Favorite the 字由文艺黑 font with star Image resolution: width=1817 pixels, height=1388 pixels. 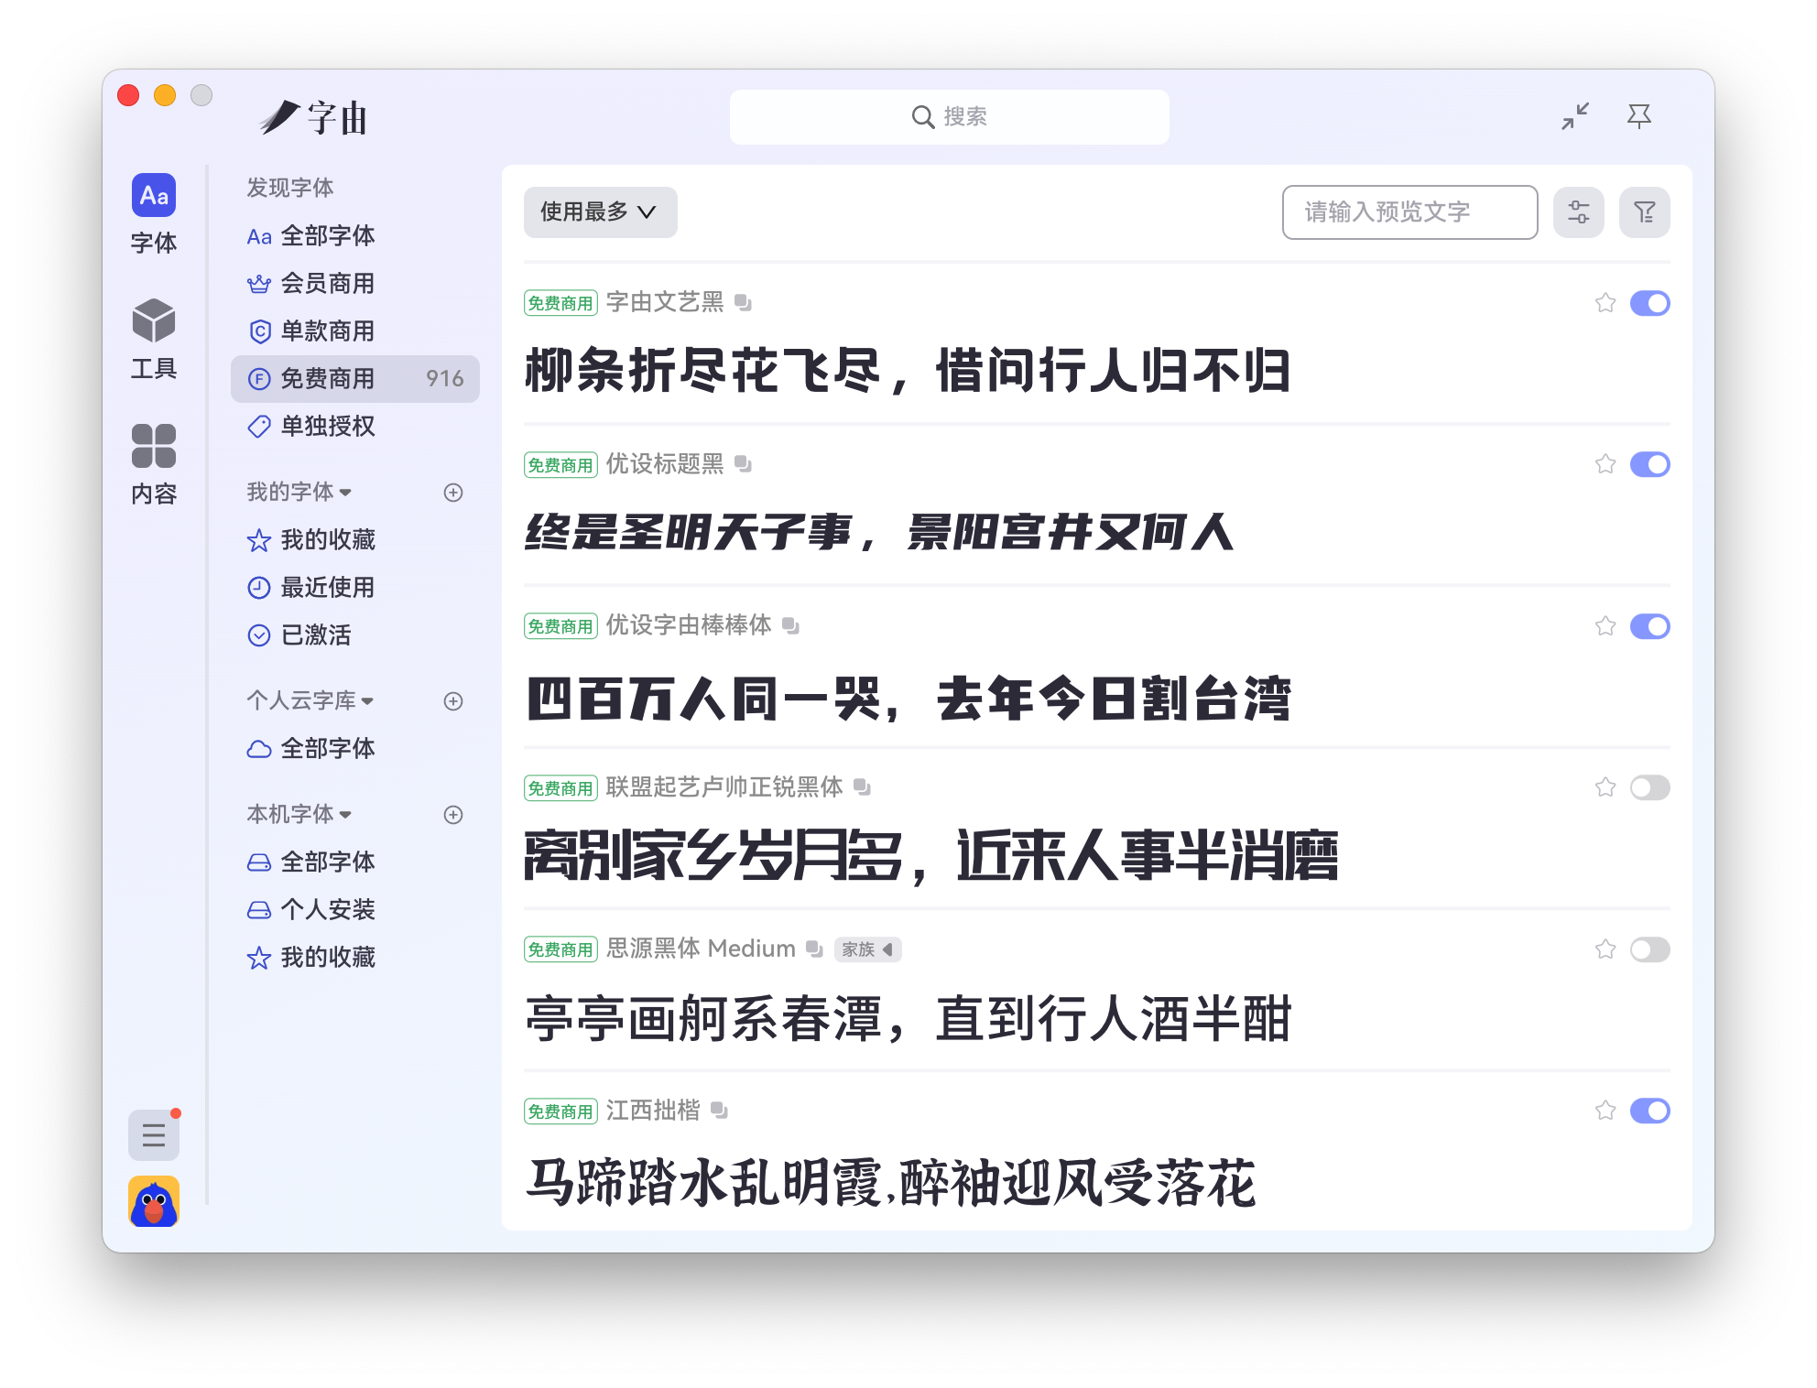(1605, 303)
